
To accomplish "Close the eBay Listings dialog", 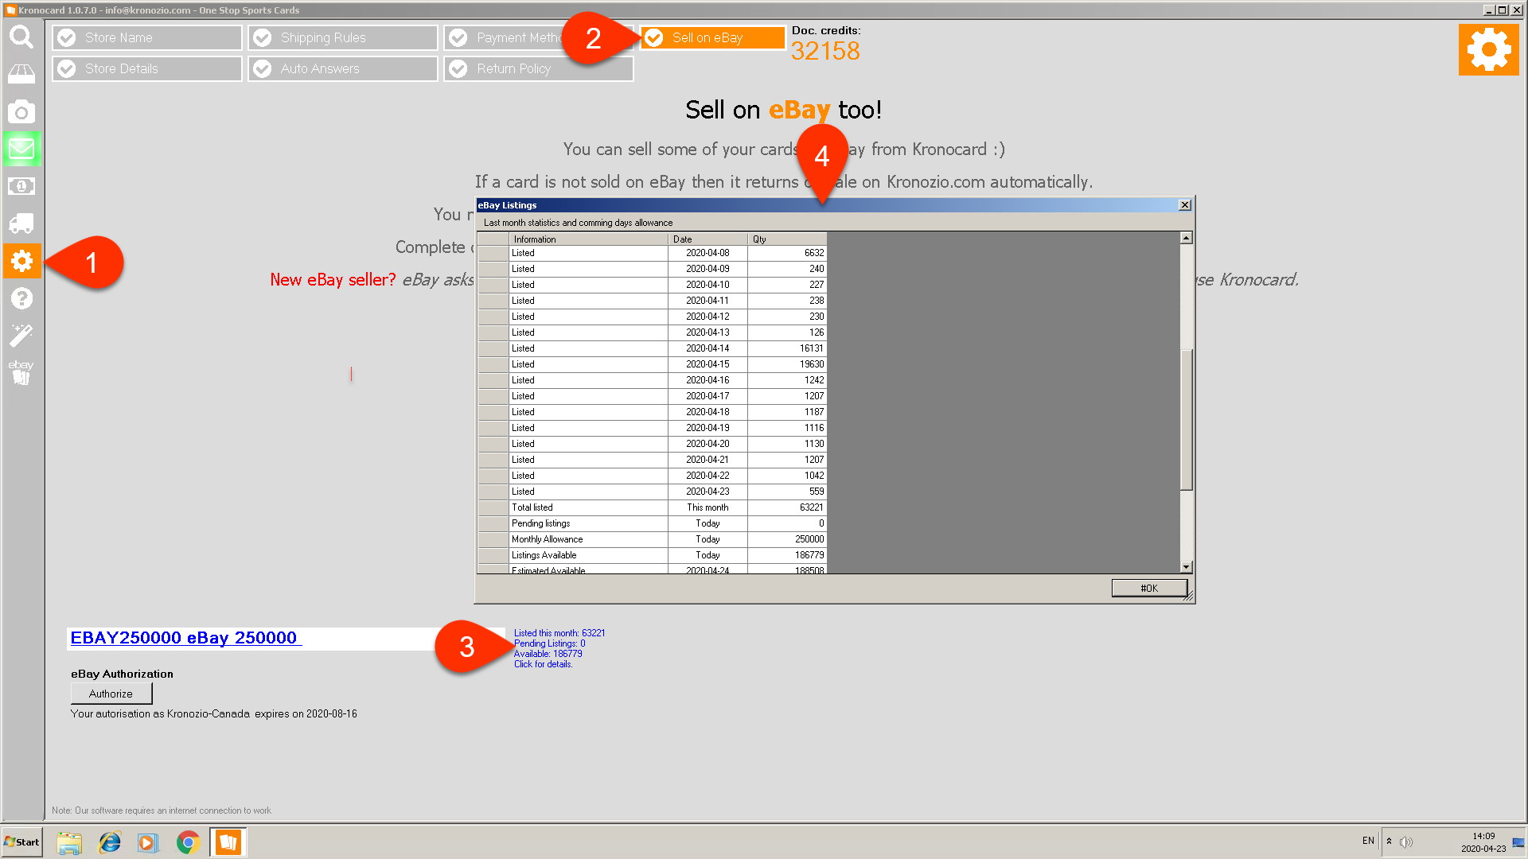I will [1185, 205].
